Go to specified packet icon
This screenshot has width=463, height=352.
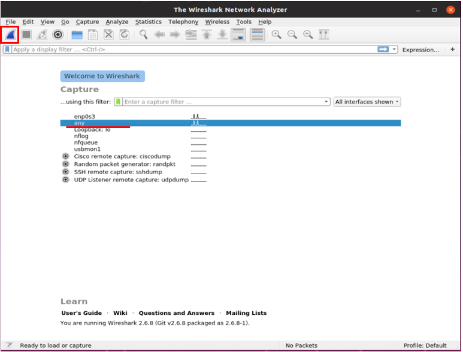click(x=191, y=35)
